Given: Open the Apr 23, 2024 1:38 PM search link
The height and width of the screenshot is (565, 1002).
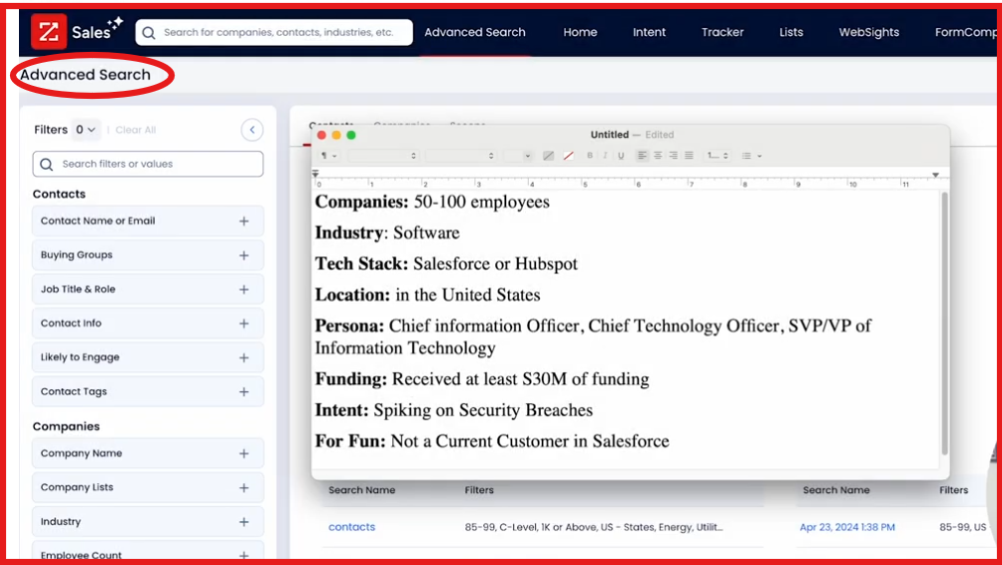Looking at the screenshot, I should click(x=847, y=527).
